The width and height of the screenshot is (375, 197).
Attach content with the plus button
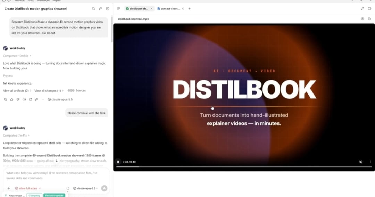click(9, 188)
